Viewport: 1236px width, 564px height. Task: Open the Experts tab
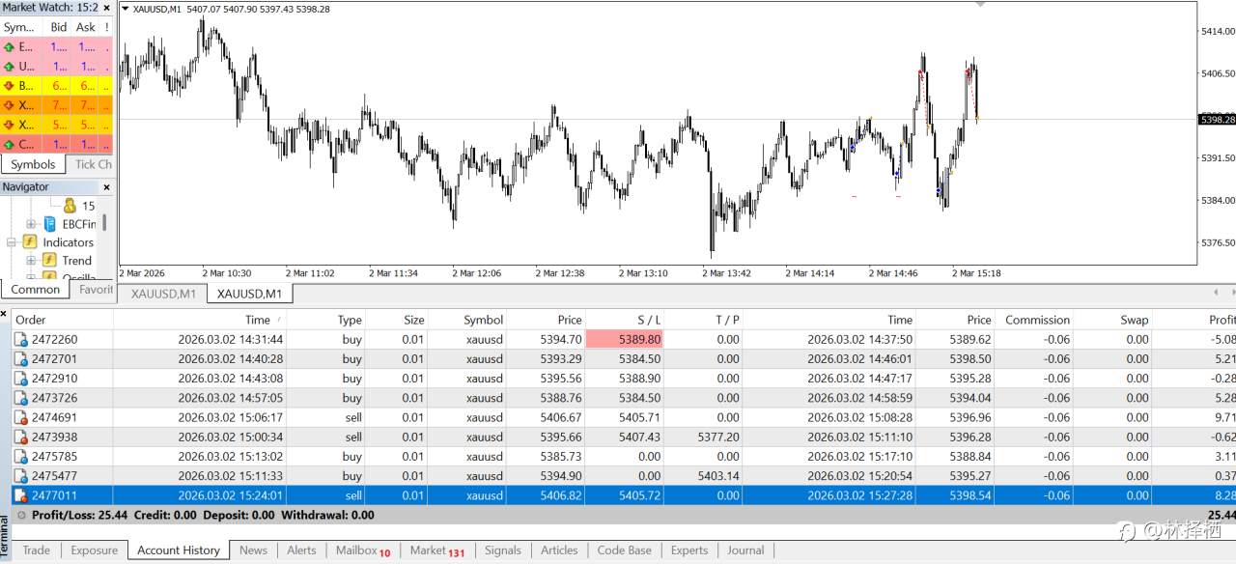pos(689,550)
